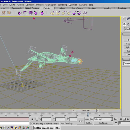Click the spiral Path Follow icon
The image size is (130, 130).
pyautogui.click(x=85, y=13)
